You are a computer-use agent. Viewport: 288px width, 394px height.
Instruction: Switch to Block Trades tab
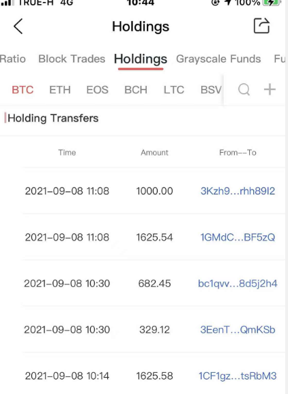pos(72,59)
